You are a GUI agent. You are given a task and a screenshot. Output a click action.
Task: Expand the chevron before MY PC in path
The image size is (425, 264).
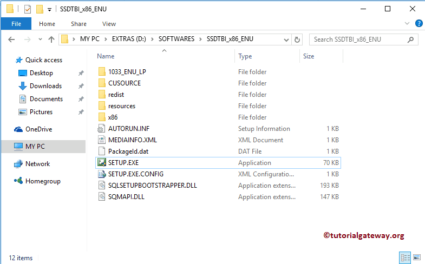(74, 39)
